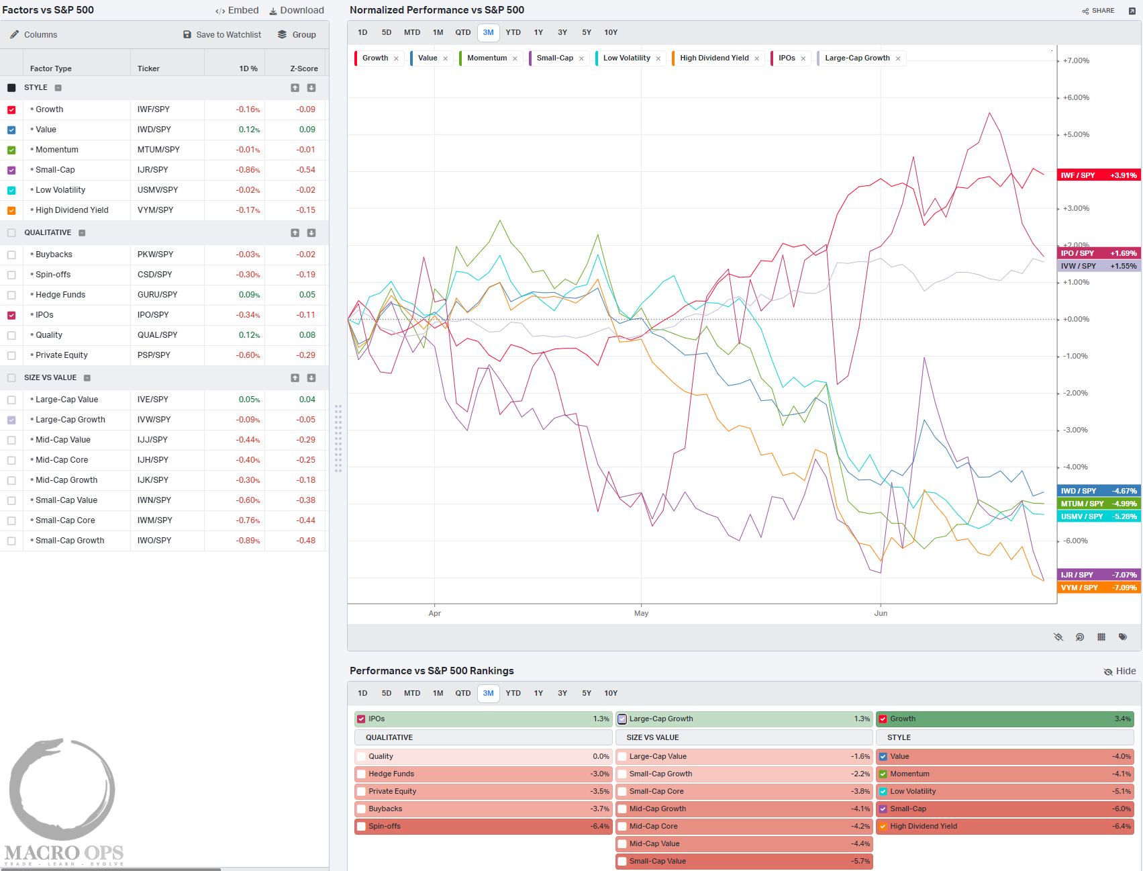1143x871 pixels.
Task: Open the chart in expanded view
Action: click(x=1132, y=11)
